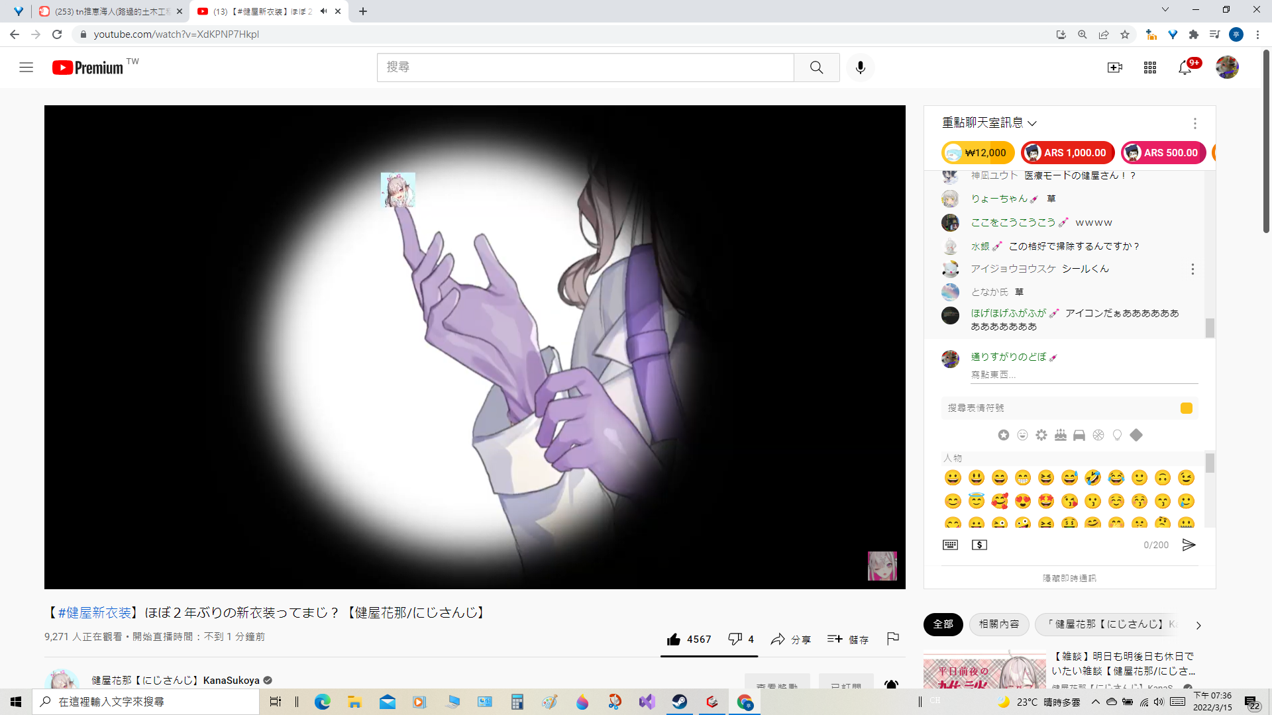
Task: Select the food cake emoji category
Action: pos(1061,435)
